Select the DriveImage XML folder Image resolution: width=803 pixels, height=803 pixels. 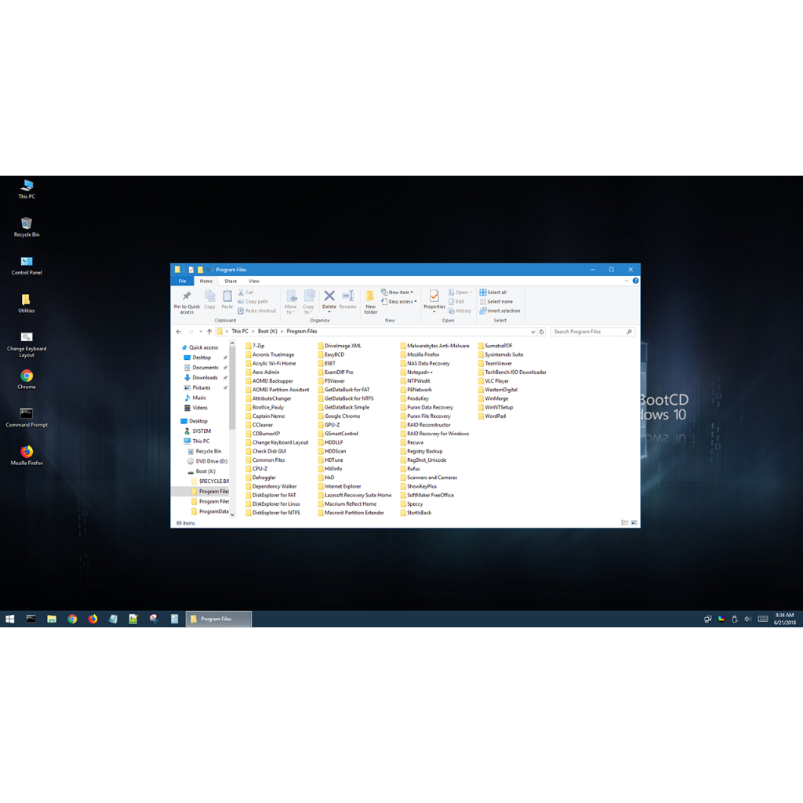point(340,346)
